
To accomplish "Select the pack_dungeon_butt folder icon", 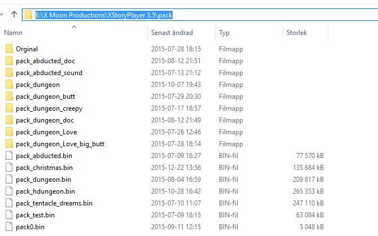I will tap(9, 97).
